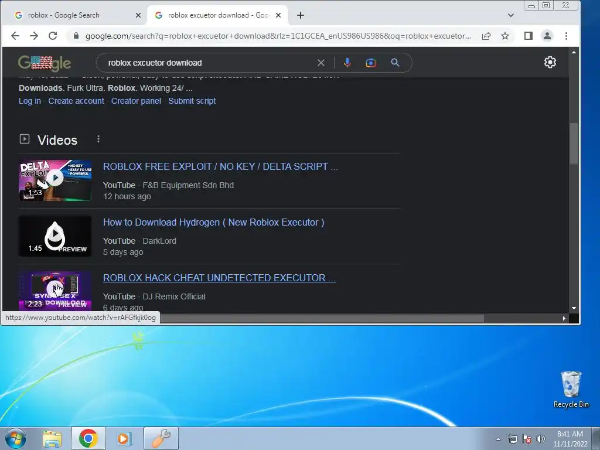The height and width of the screenshot is (450, 600).
Task: Clear the search box text
Action: point(321,63)
